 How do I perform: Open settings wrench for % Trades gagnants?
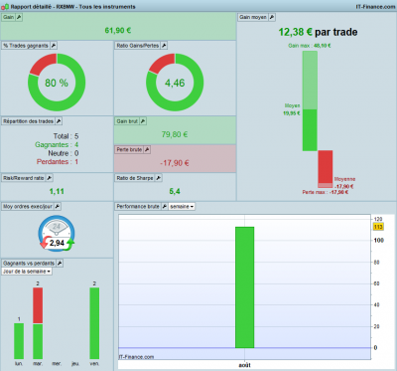point(54,46)
